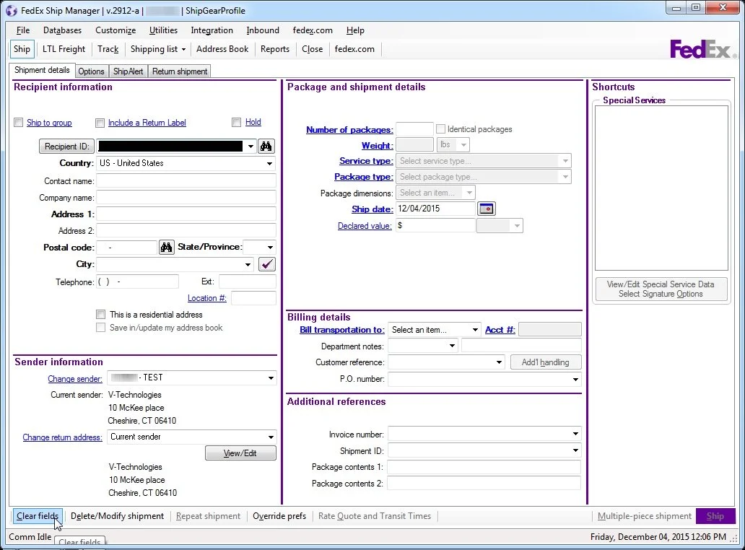
Task: Open the Inbound menu
Action: (263, 30)
